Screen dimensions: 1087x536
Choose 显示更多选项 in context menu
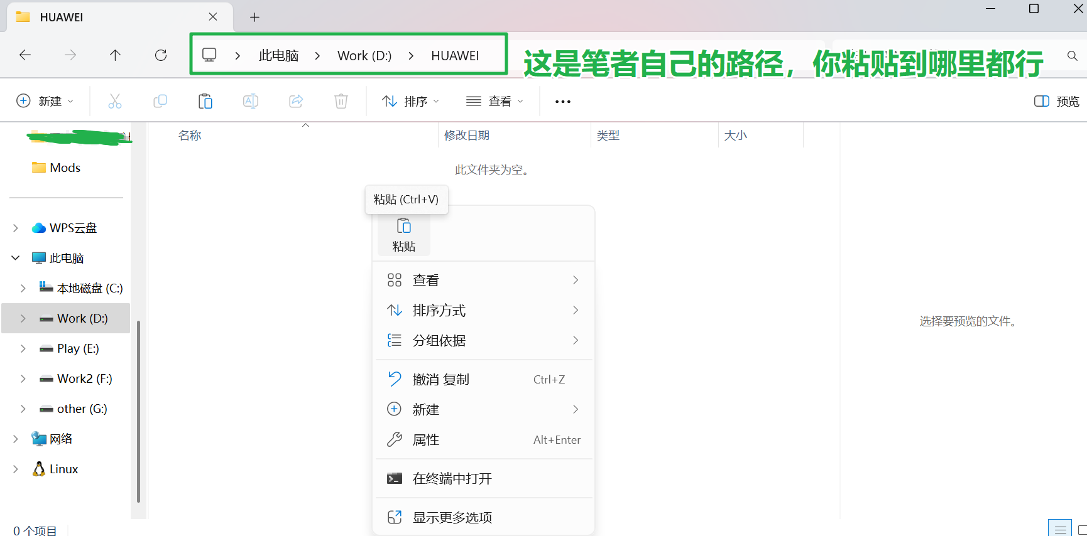(484, 517)
